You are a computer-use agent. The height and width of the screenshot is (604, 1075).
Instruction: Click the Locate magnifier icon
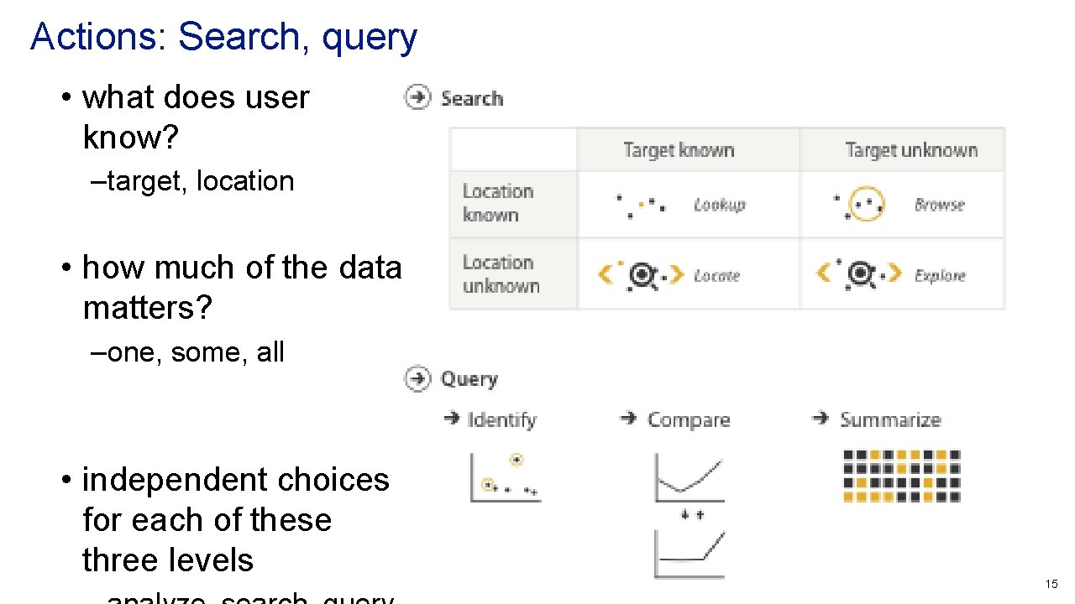click(x=641, y=274)
